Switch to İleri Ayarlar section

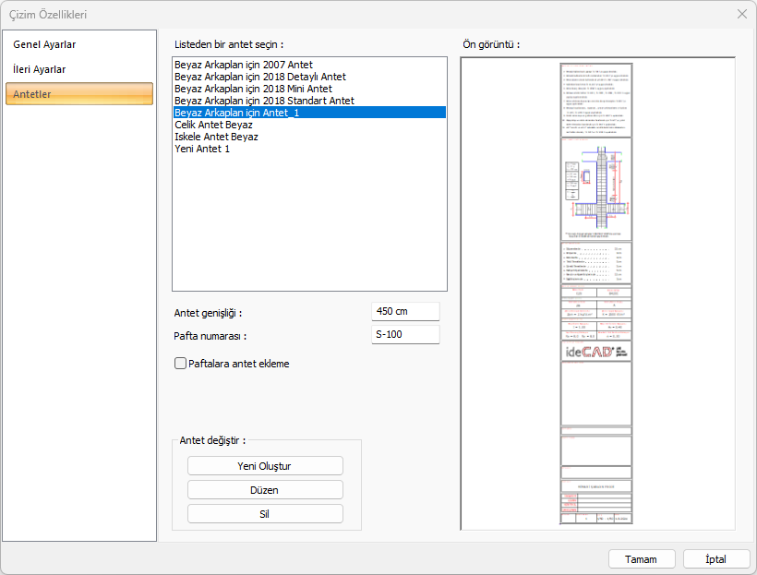(x=40, y=69)
